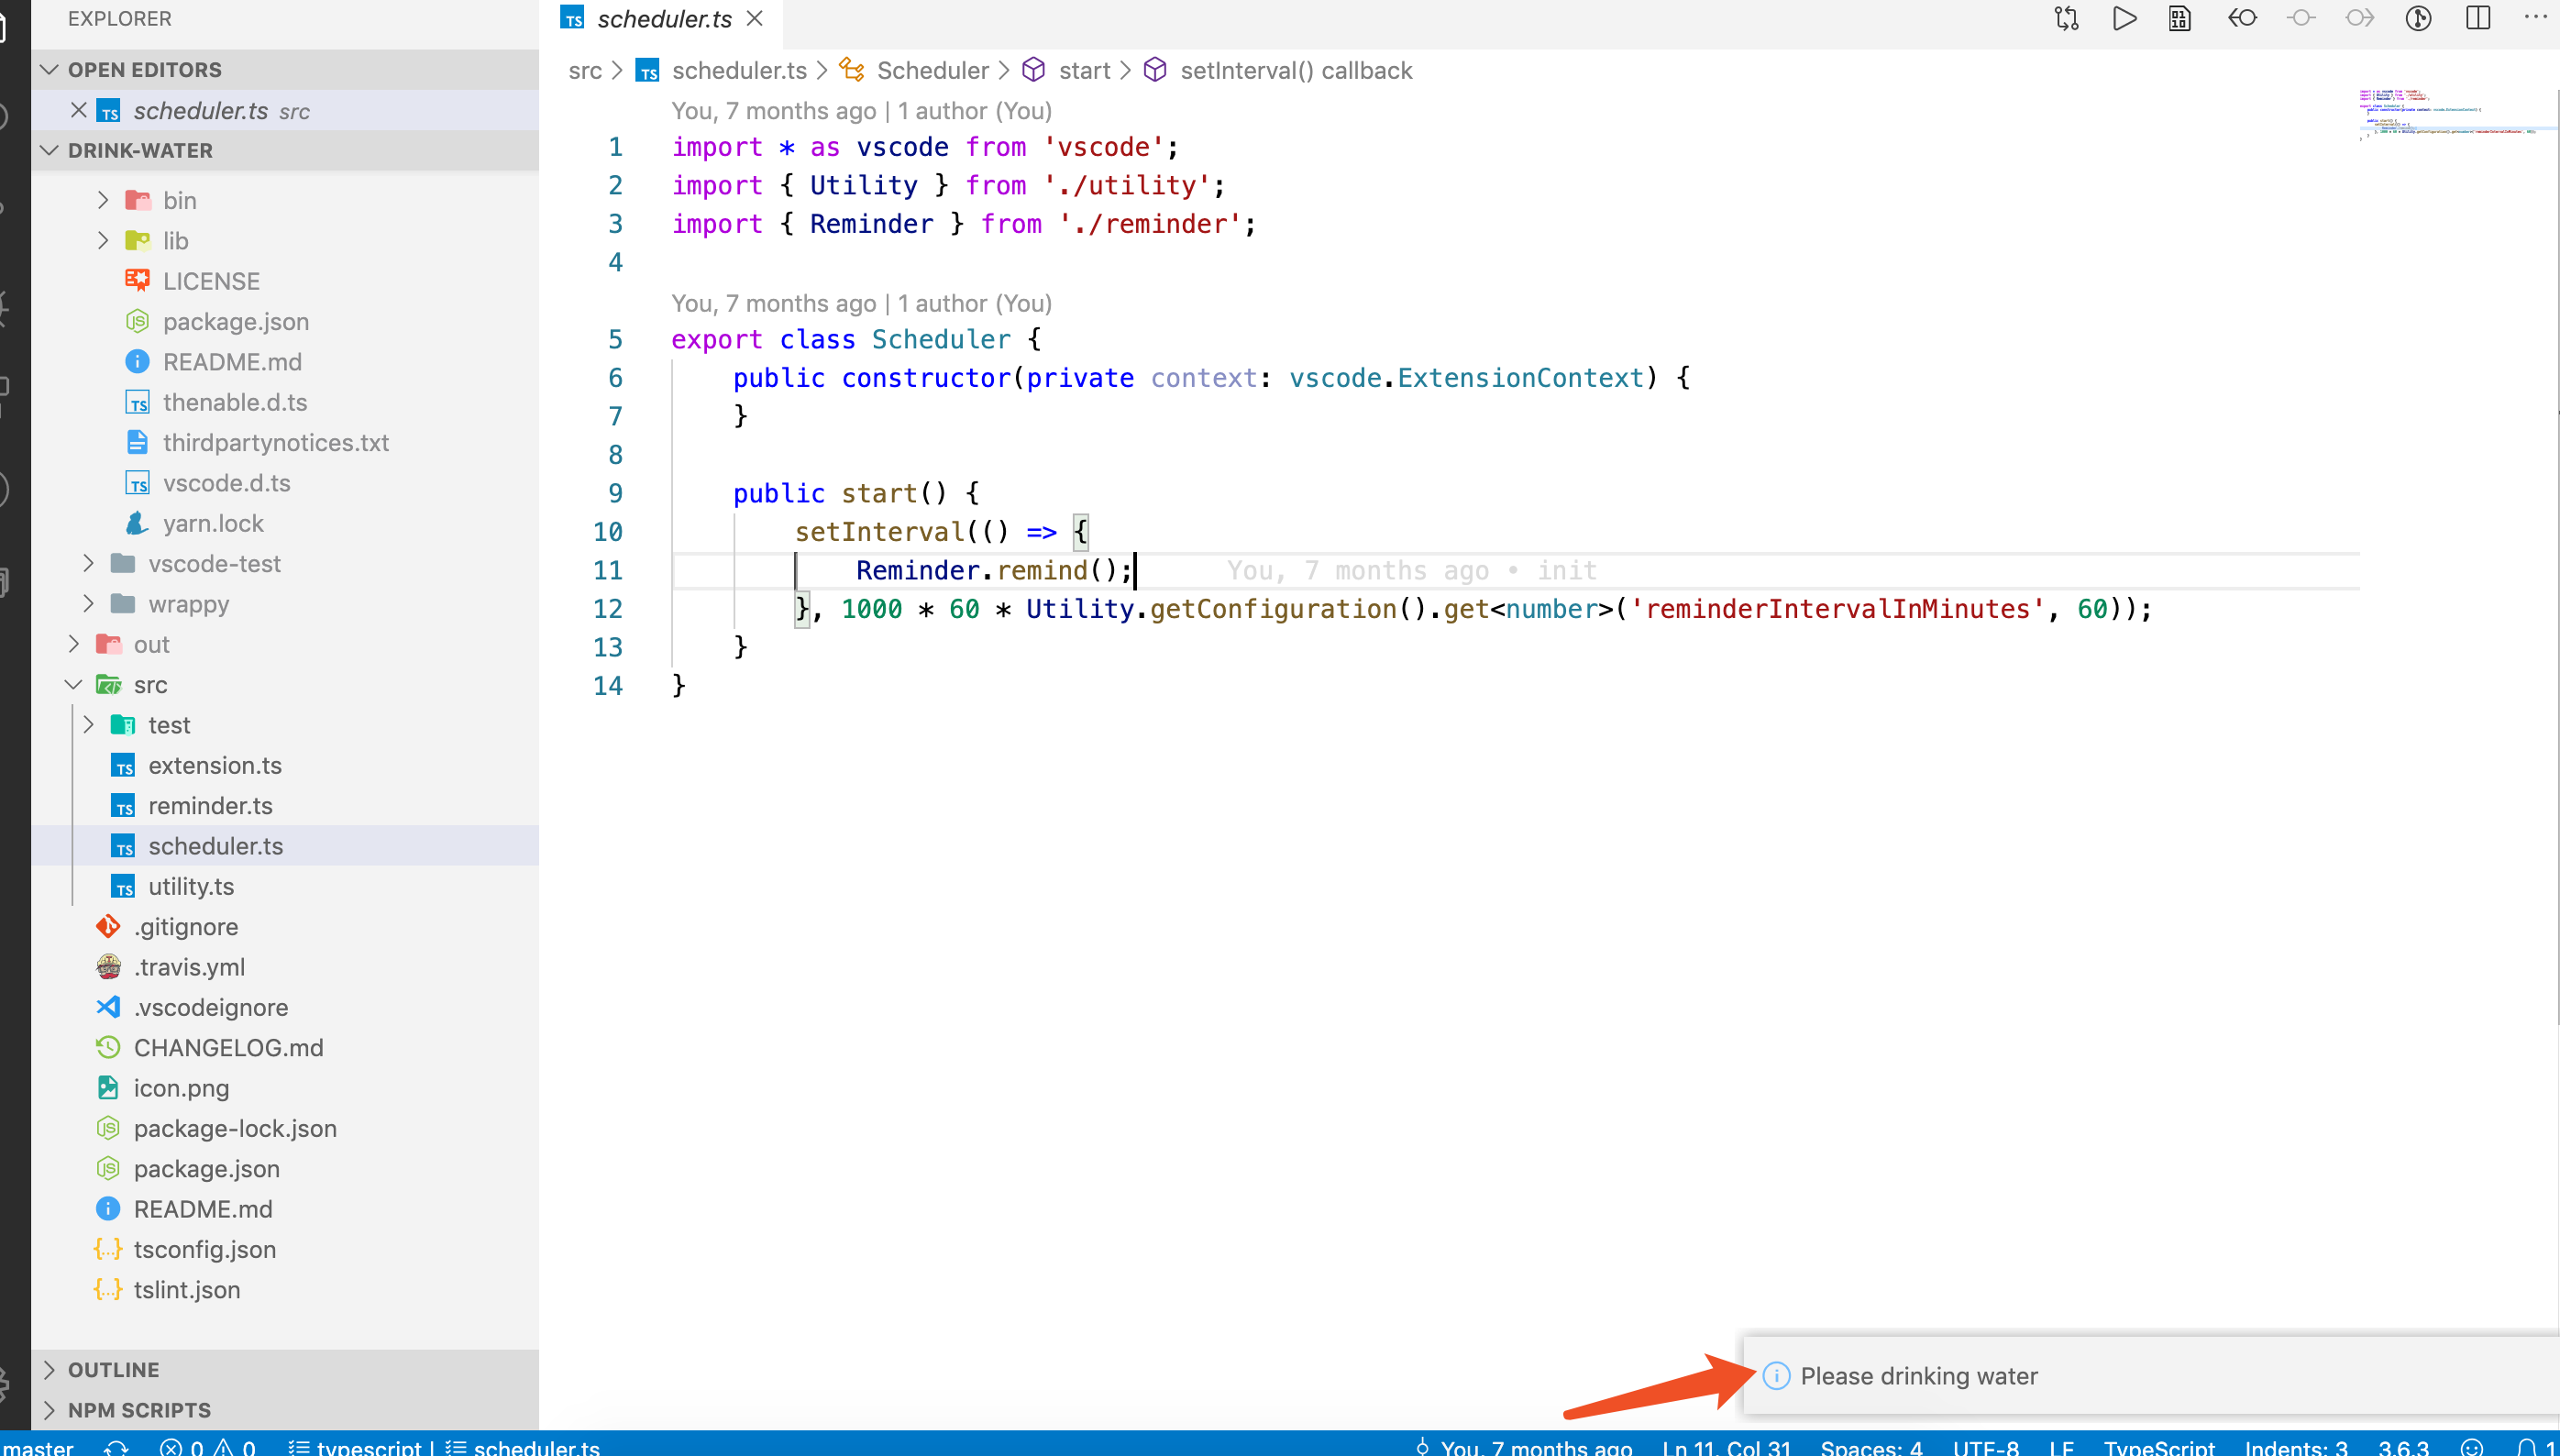This screenshot has height=1456, width=2560.
Task: Expand the OUTLINE section
Action: [113, 1369]
